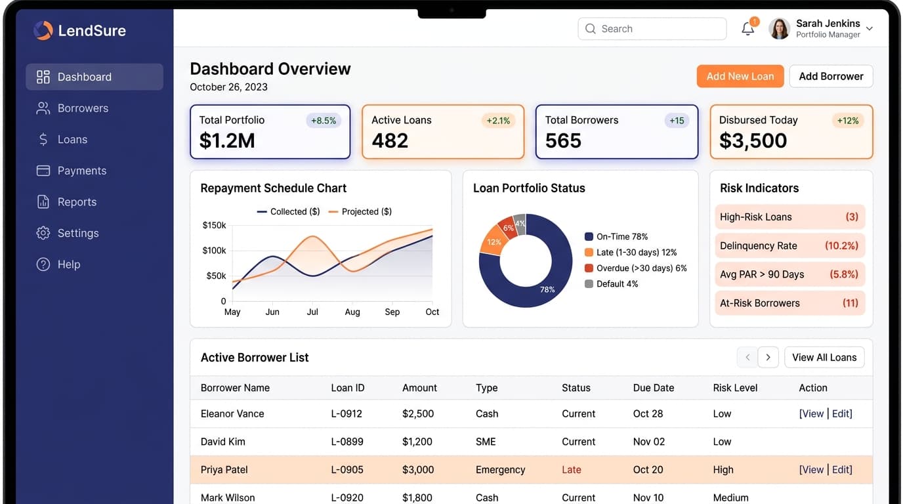Click the Dashboard grid icon in sidebar
Image resolution: width=903 pixels, height=504 pixels.
43,77
